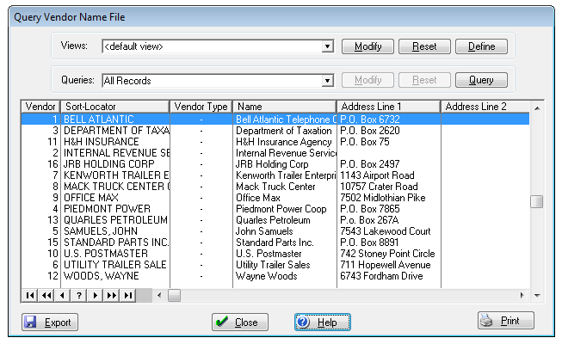The height and width of the screenshot is (344, 562).
Task: Click the Address Line 1 column header
Action: click(388, 107)
